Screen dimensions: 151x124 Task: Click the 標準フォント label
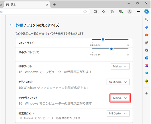click(25, 66)
